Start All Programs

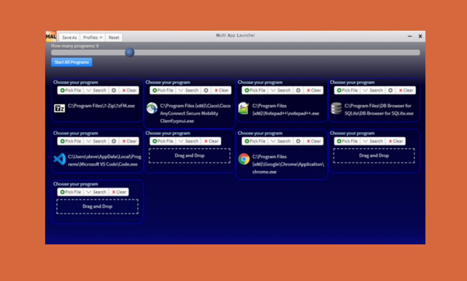click(x=72, y=62)
